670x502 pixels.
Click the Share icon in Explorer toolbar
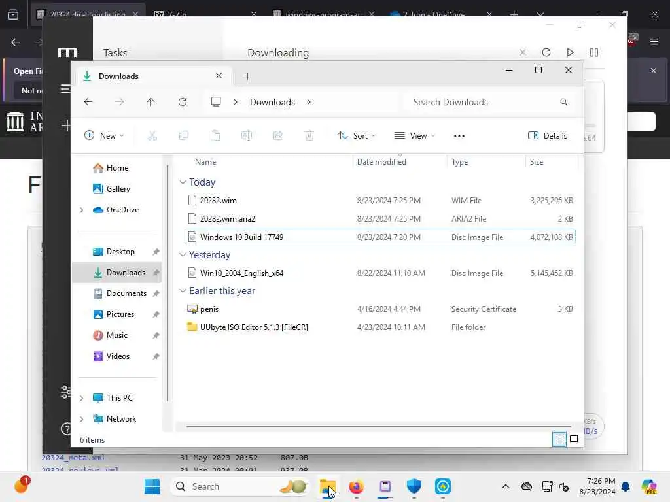point(277,136)
